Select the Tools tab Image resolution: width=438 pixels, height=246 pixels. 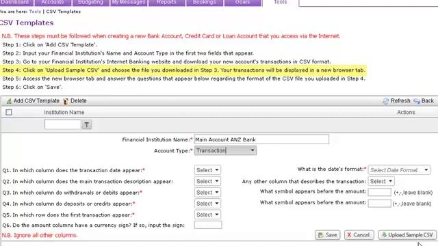(281, 2)
